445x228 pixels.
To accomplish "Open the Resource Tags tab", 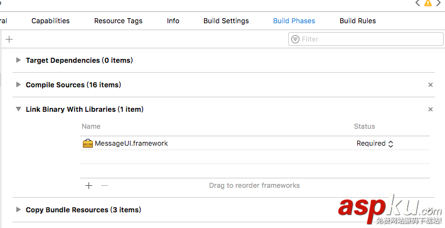I will (x=119, y=21).
